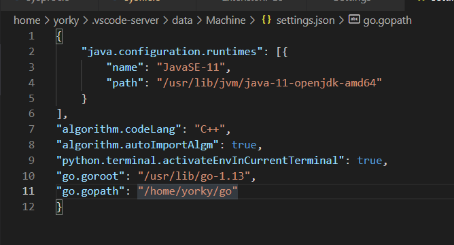454x245 pixels.
Task: Select the '.vscode-server' breadcrumb
Action: 125,20
